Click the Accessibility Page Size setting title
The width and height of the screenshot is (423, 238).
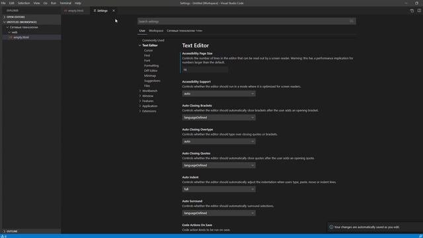coord(197,54)
